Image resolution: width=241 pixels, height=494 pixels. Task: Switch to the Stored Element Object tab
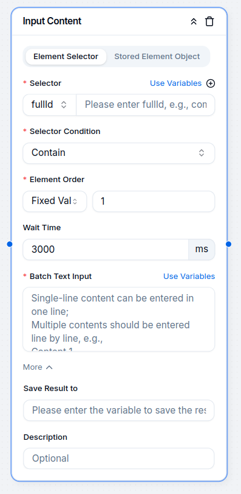click(157, 57)
